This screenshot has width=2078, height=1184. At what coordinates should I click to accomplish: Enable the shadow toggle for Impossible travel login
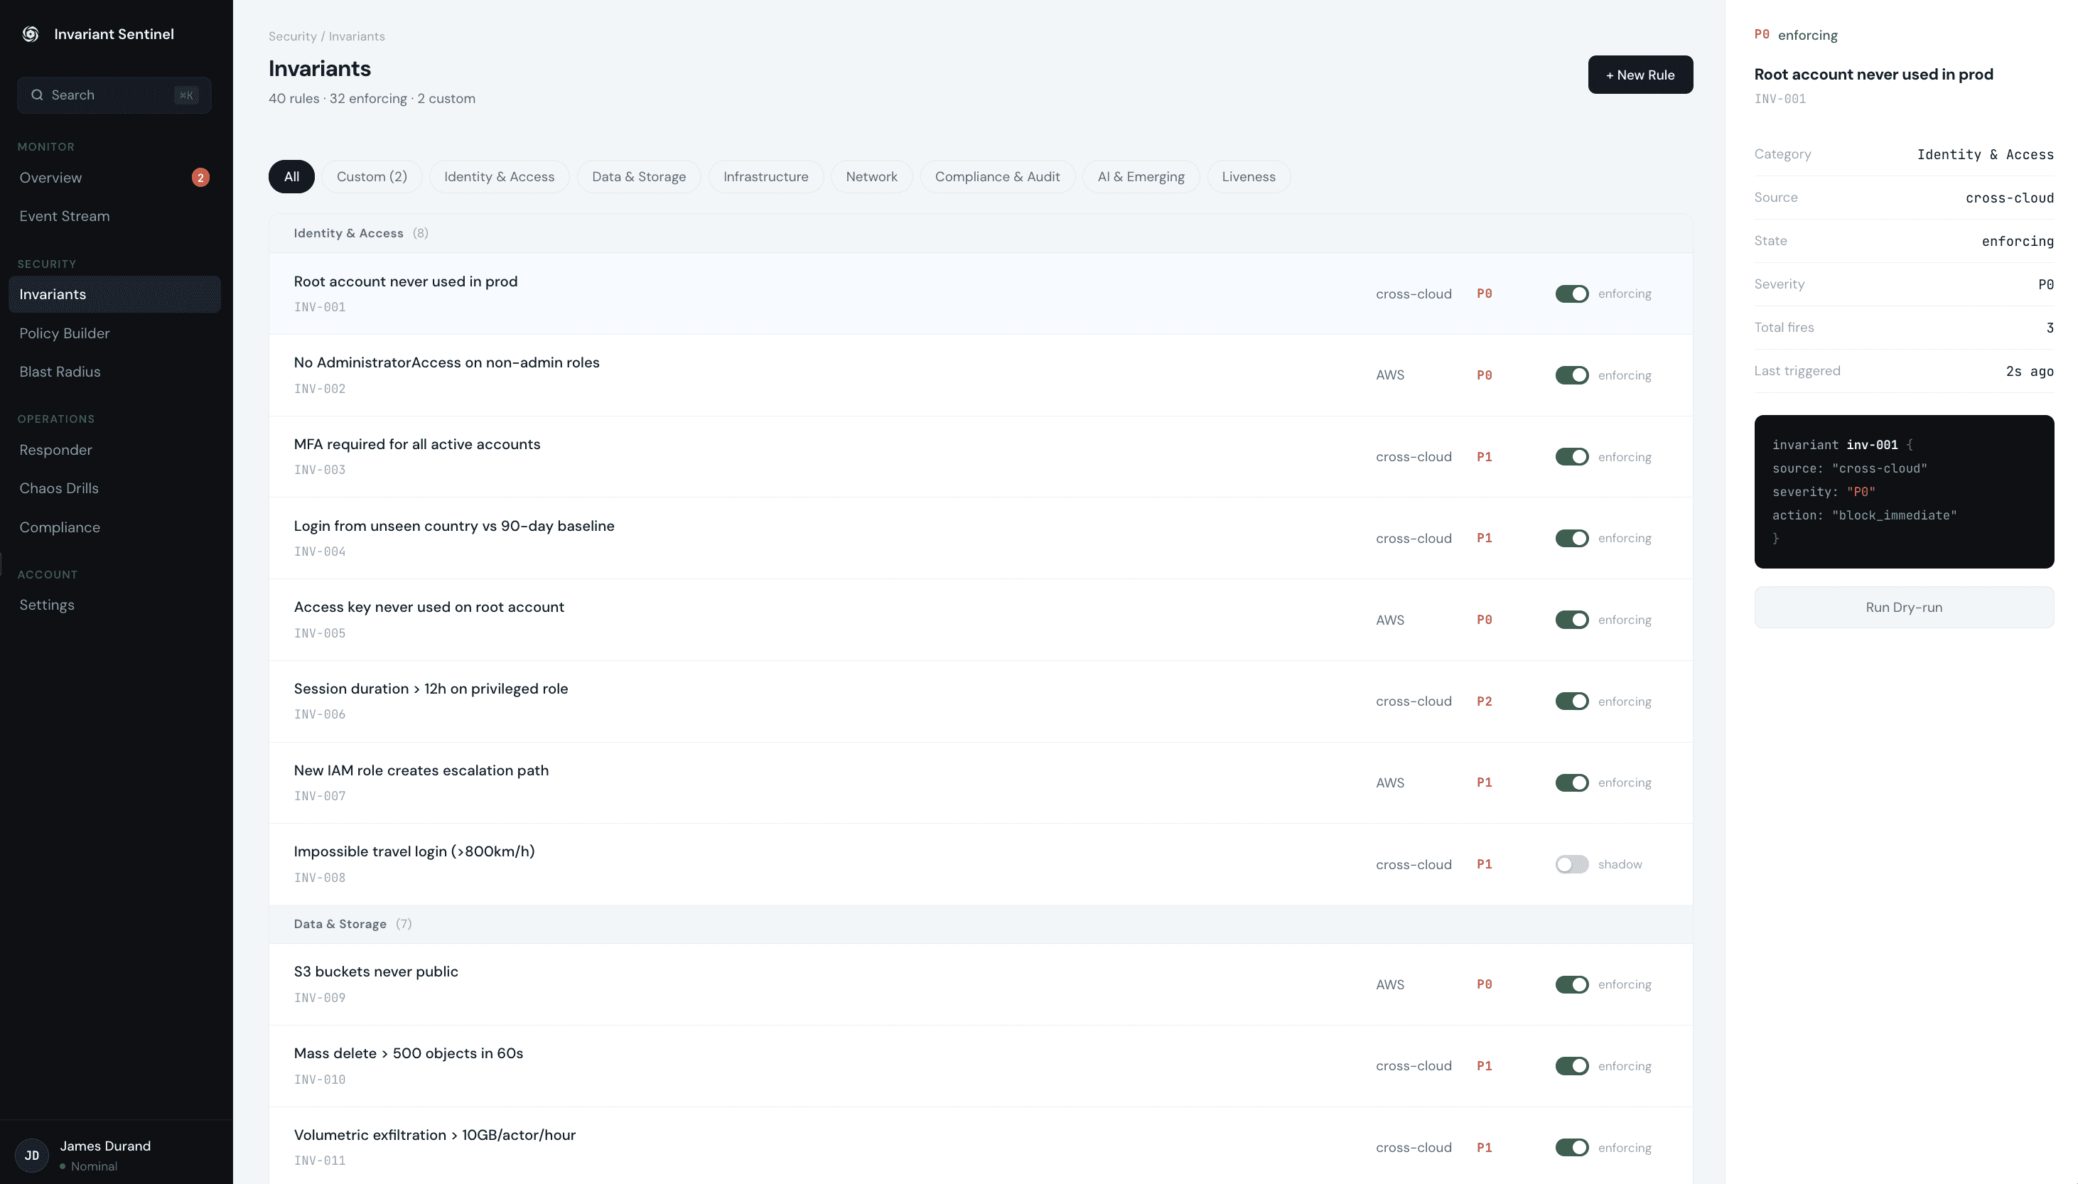1571,863
